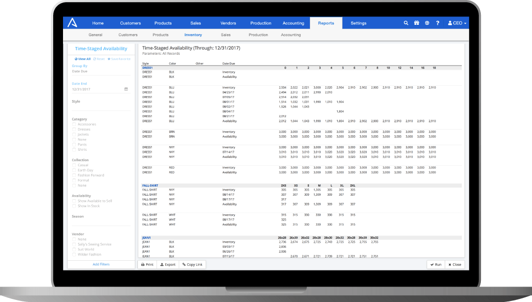Open the globe language icon
Viewport: 532px width, 302px height.
[x=427, y=23]
